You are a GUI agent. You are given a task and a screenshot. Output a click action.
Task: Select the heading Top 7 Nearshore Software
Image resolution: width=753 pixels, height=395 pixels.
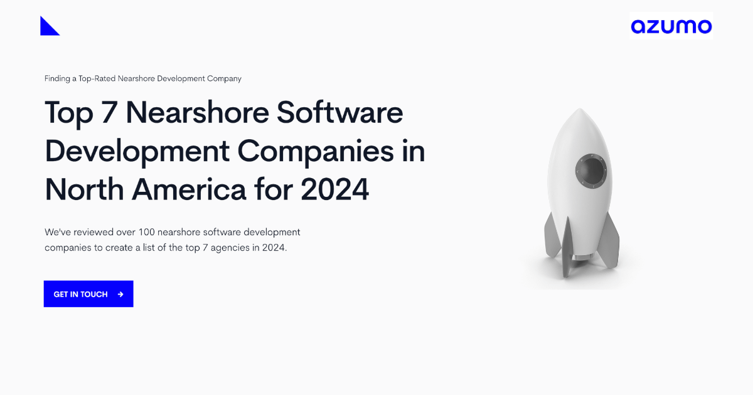pos(223,113)
